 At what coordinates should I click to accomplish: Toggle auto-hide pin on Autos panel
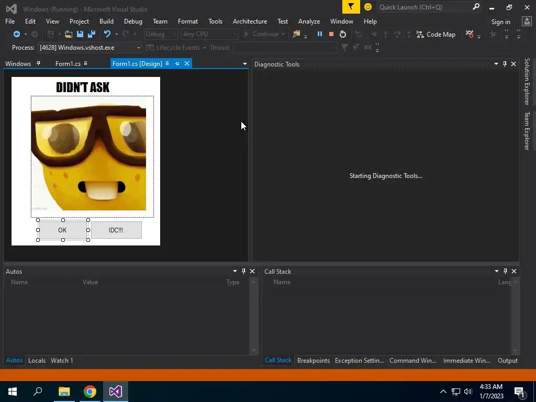coord(243,271)
